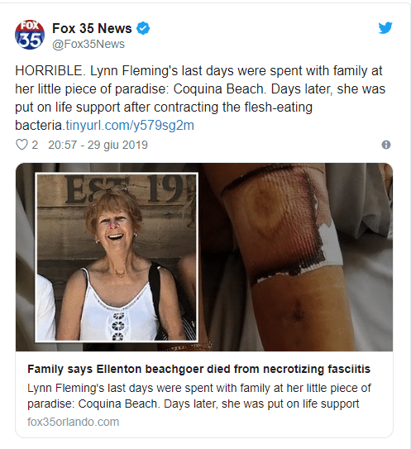Open the Fox 35 News profile name
This screenshot has height=449, width=411.
(x=92, y=28)
